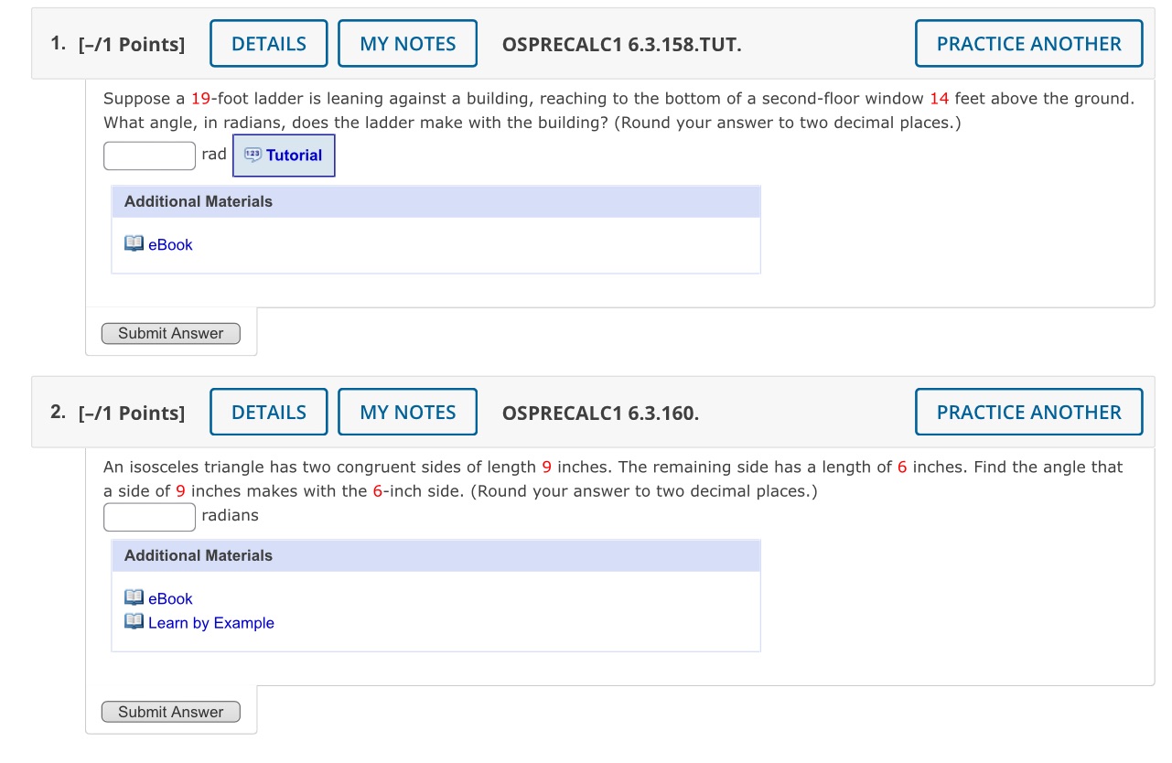
Task: Submit the answer for the ladder question
Action: [171, 334]
